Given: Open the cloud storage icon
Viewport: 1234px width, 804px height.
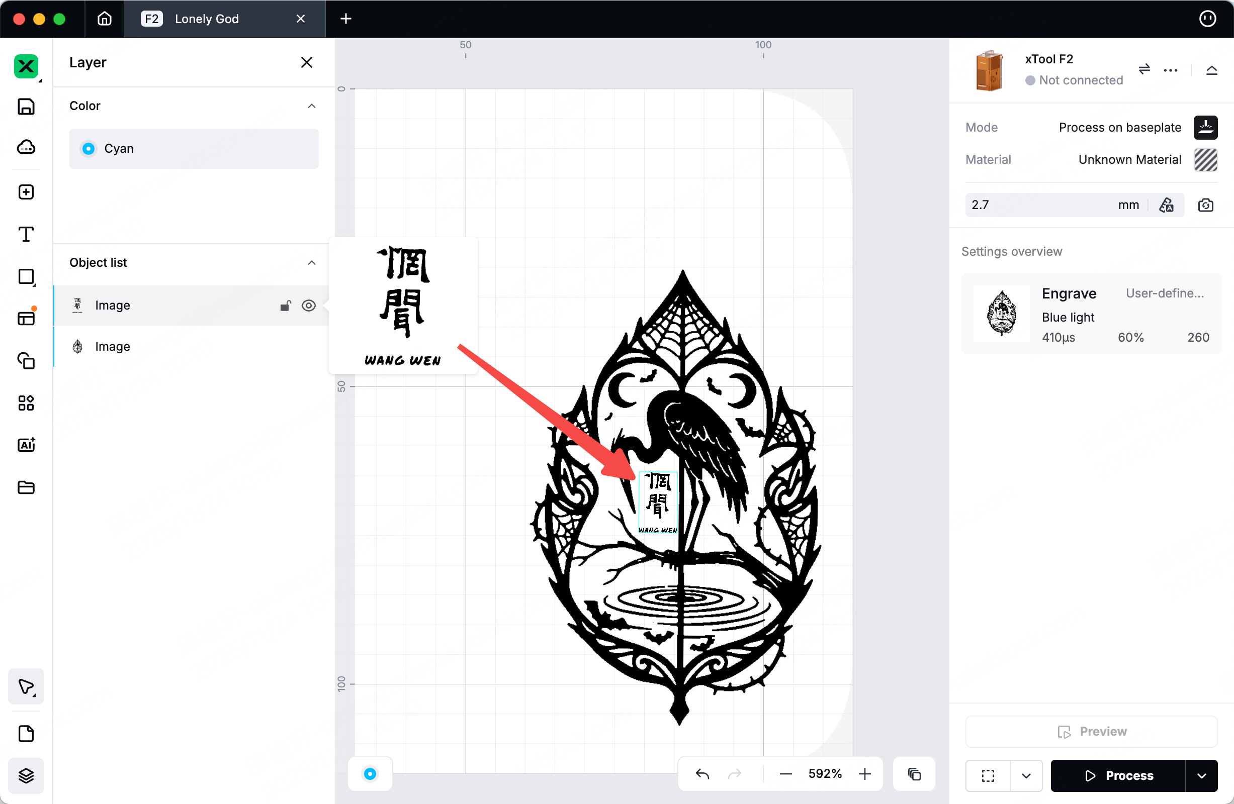Looking at the screenshot, I should (x=26, y=148).
